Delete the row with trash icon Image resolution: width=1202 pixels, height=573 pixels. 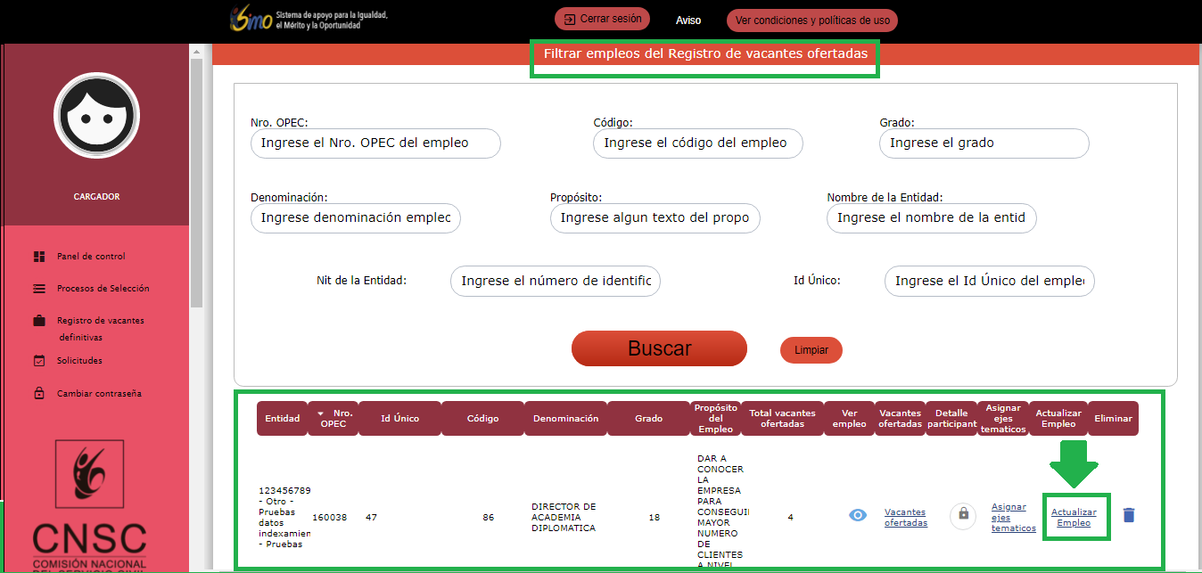(x=1129, y=515)
